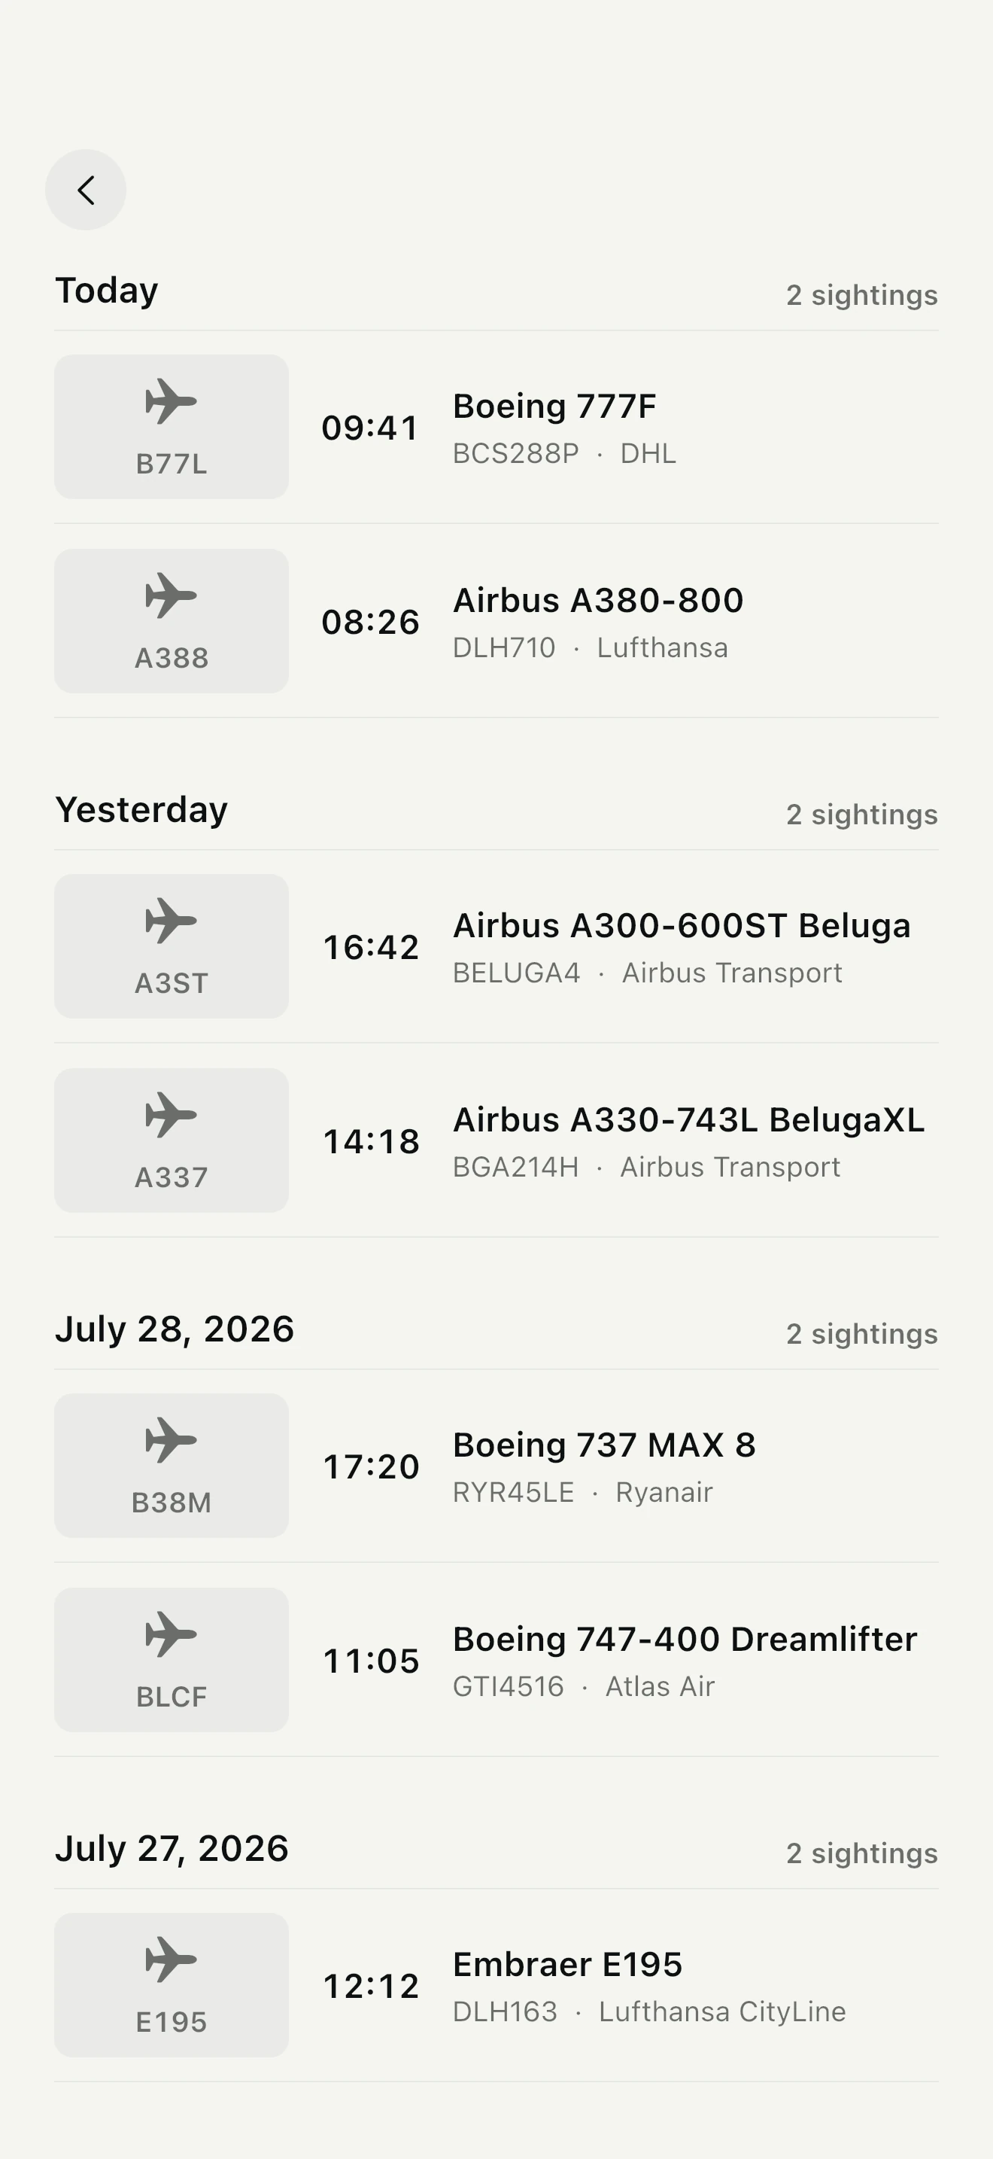Tap the B77L aircraft thumbnail
Screen dimensions: 993x2159
coord(172,427)
